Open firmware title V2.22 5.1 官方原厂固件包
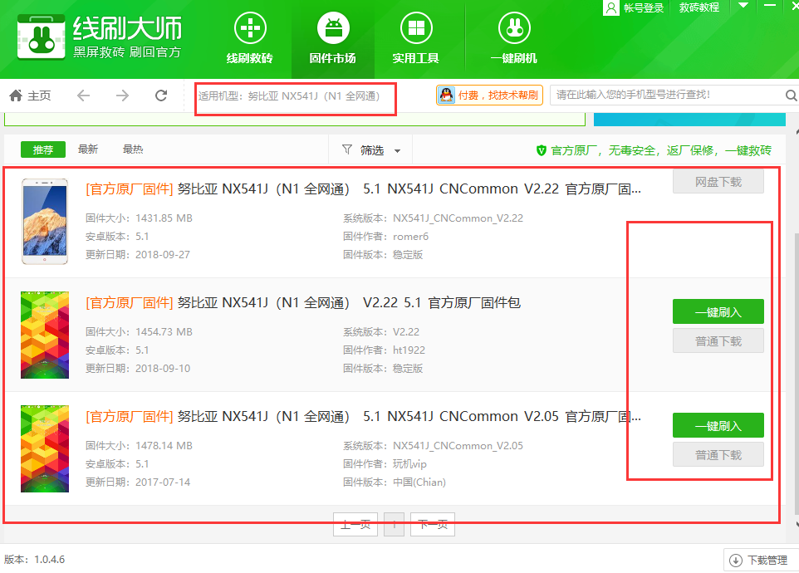 pos(303,303)
